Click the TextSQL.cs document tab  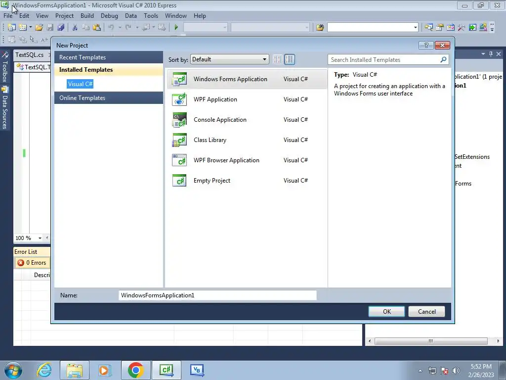pos(30,55)
